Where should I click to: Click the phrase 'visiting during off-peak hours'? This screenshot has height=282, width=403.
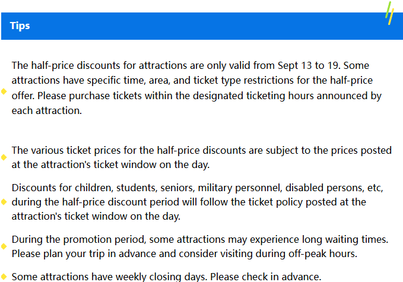[x=288, y=254]
